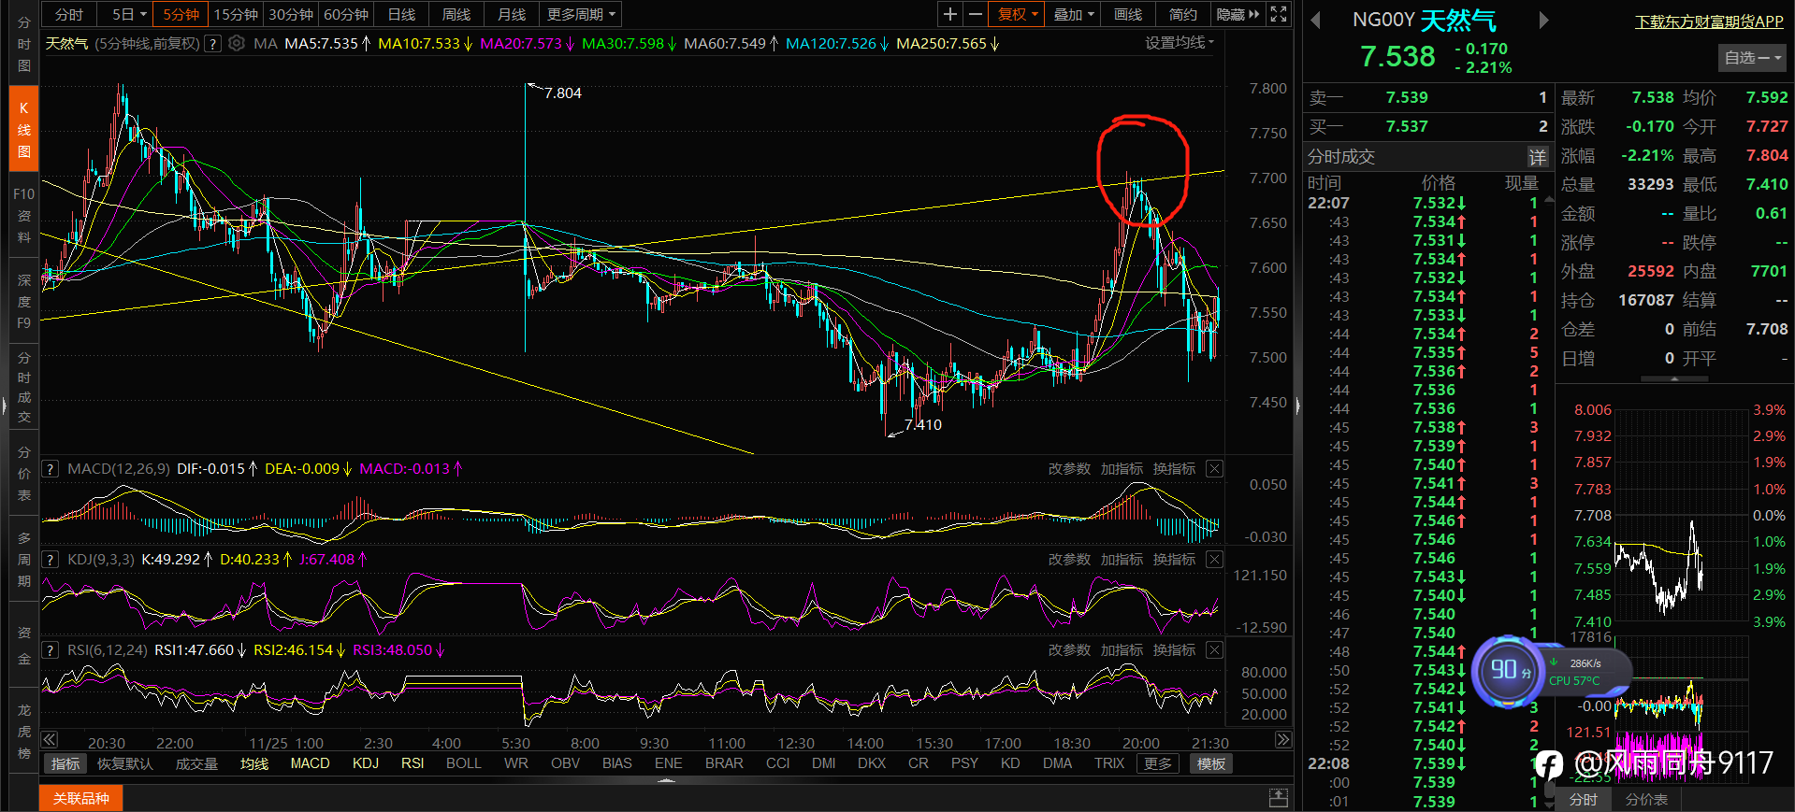Toggle the MACD indicator at bottom bar
Viewport: 1795px width, 812px height.
(x=310, y=763)
